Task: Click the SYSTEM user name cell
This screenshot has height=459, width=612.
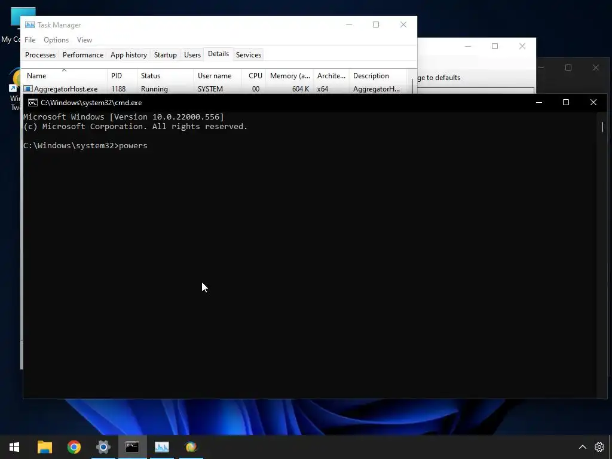Action: pos(210,89)
